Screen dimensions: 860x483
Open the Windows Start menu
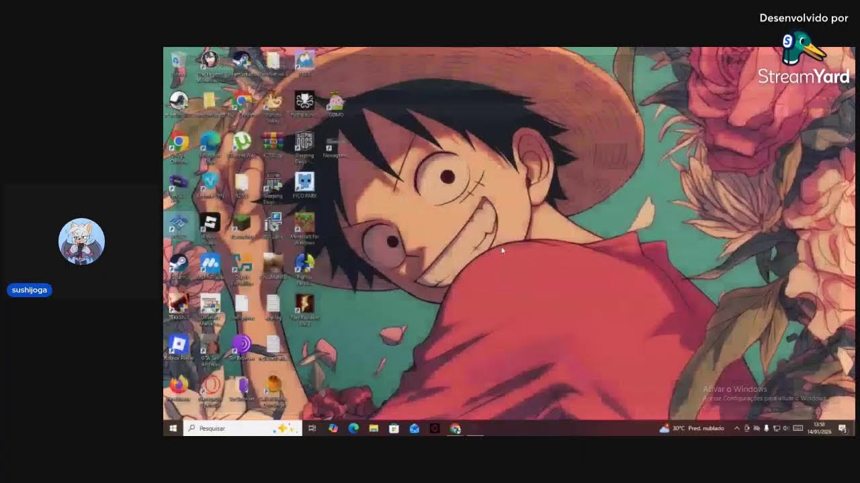point(173,428)
